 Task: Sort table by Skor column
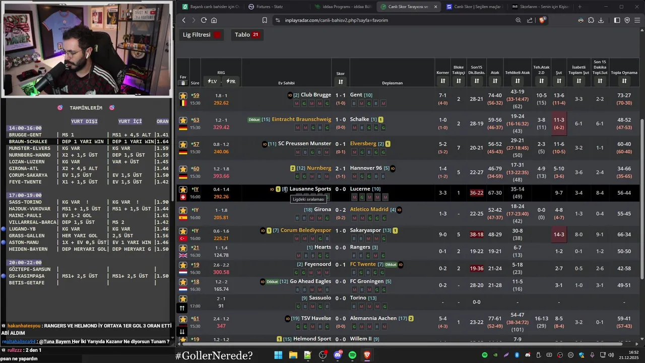(x=341, y=82)
